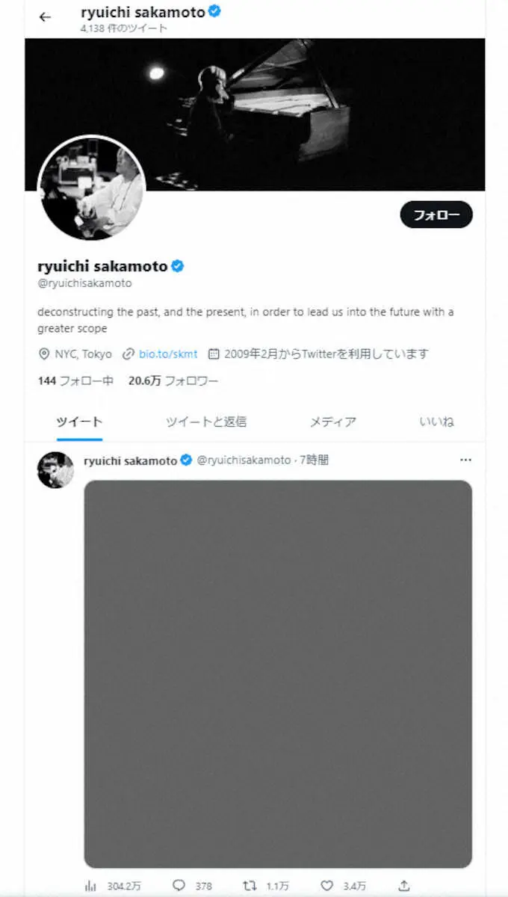Open the メディア tab
Viewport: 508px width, 897px height.
click(x=332, y=422)
